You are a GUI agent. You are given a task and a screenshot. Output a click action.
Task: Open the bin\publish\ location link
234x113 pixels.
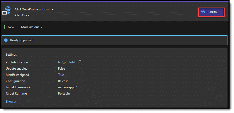click(67, 62)
